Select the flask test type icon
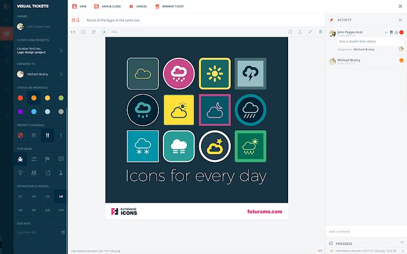This screenshot has height=254, width=407. 61,173
